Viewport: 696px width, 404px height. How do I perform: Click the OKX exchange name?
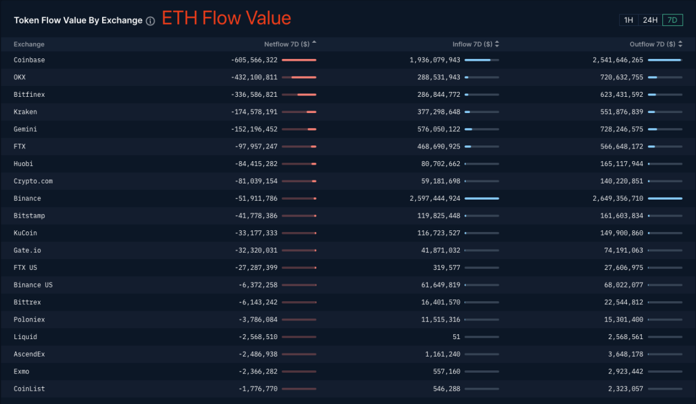pos(20,78)
